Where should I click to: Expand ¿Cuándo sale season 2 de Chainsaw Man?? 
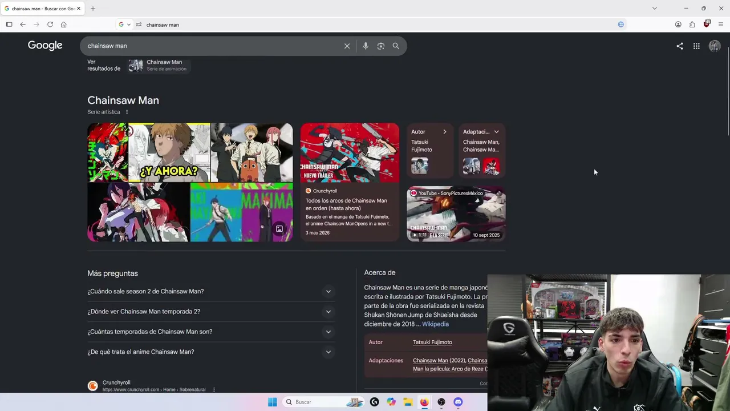(210, 292)
